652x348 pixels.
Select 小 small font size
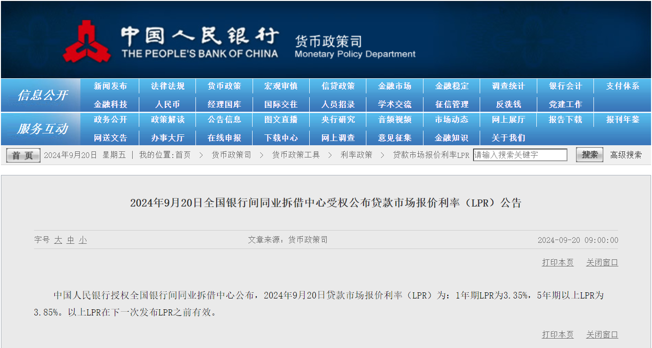pyautogui.click(x=82, y=240)
